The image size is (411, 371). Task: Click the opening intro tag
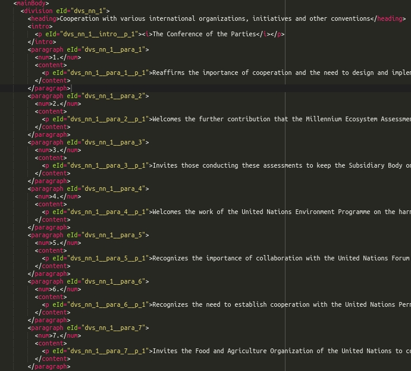[42, 26]
